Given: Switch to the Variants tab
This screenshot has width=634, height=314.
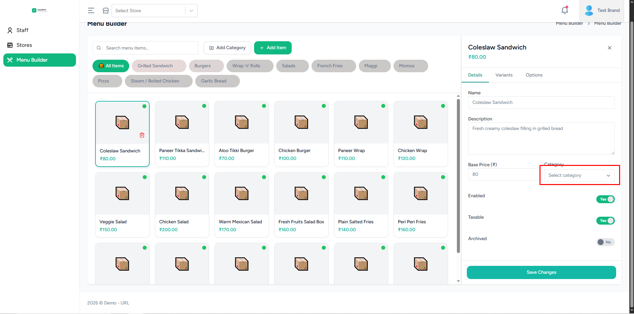Looking at the screenshot, I should (x=504, y=75).
